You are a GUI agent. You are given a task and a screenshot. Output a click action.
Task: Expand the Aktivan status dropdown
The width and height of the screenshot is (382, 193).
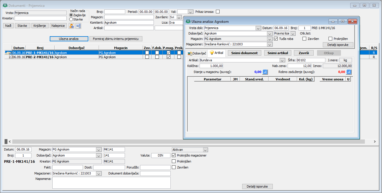pos(205,150)
